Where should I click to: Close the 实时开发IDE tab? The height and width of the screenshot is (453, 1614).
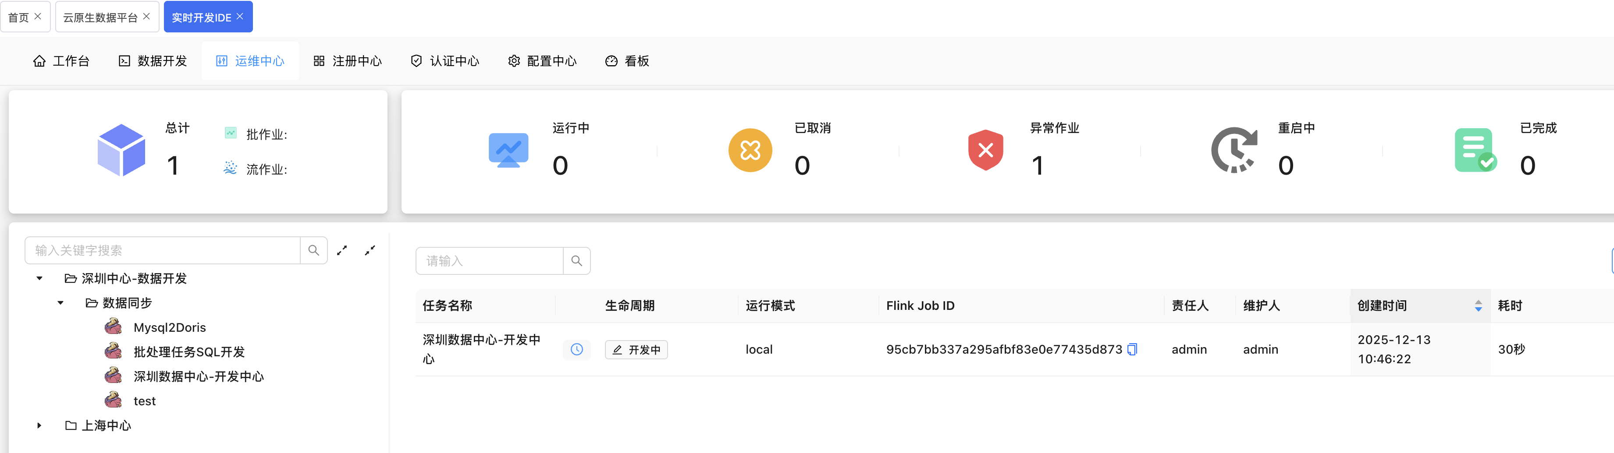(240, 16)
